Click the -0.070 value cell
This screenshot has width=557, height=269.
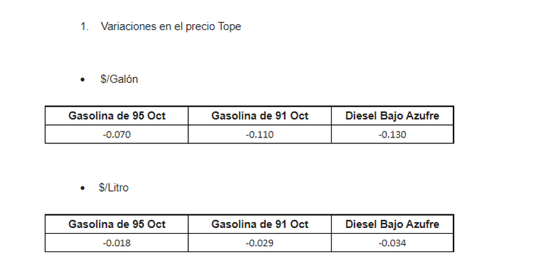click(117, 135)
